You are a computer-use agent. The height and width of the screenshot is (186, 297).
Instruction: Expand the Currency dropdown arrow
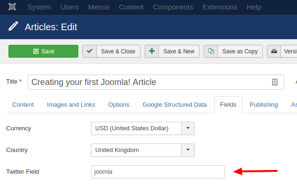click(x=188, y=128)
